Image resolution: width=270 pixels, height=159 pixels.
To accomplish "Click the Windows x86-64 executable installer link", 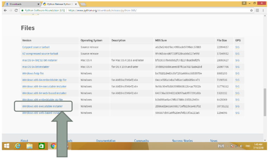I will point(45,87).
